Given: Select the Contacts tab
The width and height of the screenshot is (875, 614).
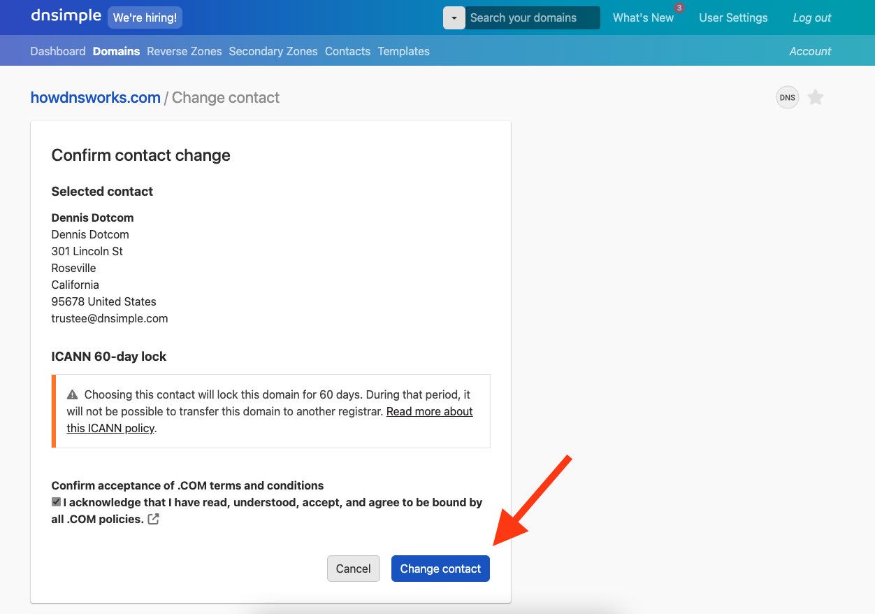Looking at the screenshot, I should point(347,51).
